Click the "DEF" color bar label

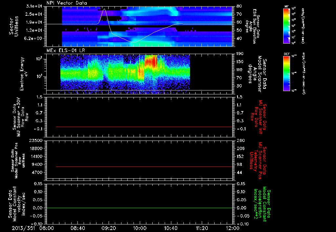(287, 54)
